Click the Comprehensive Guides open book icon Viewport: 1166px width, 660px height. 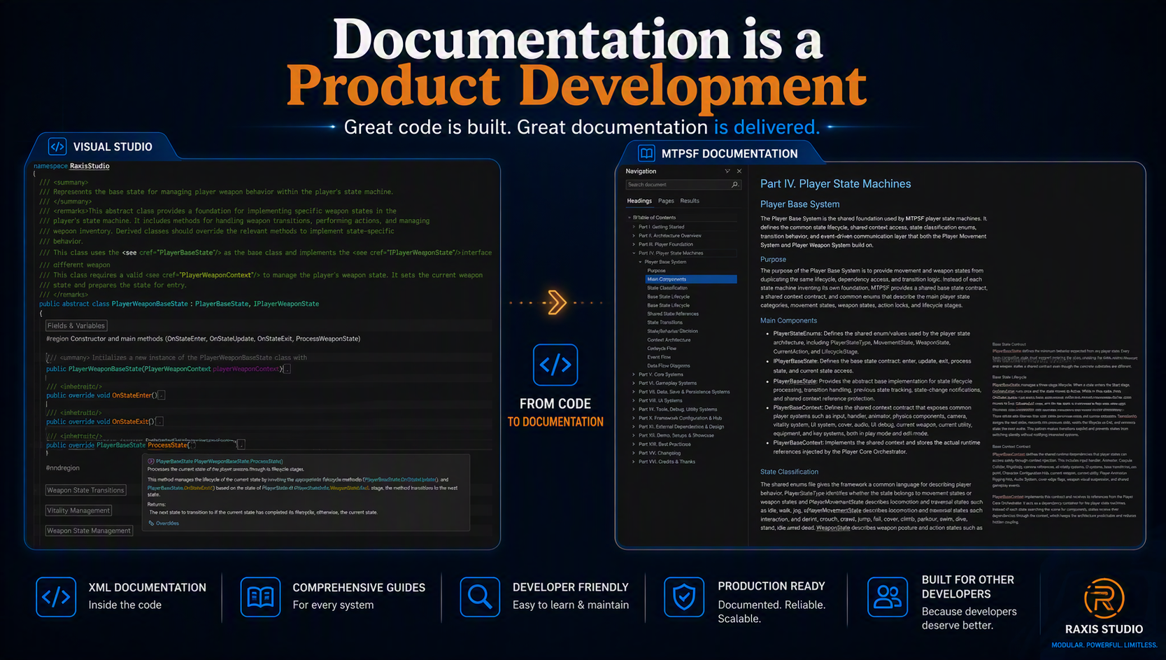tap(260, 596)
